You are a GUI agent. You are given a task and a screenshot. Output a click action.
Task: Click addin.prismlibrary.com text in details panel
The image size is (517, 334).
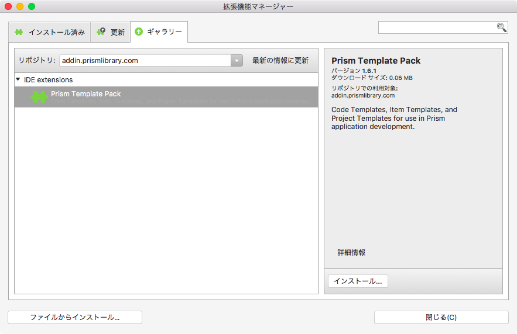[363, 95]
